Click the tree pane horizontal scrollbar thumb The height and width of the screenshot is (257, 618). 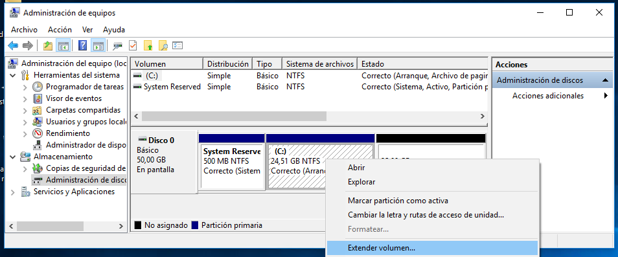pyautogui.click(x=51, y=227)
